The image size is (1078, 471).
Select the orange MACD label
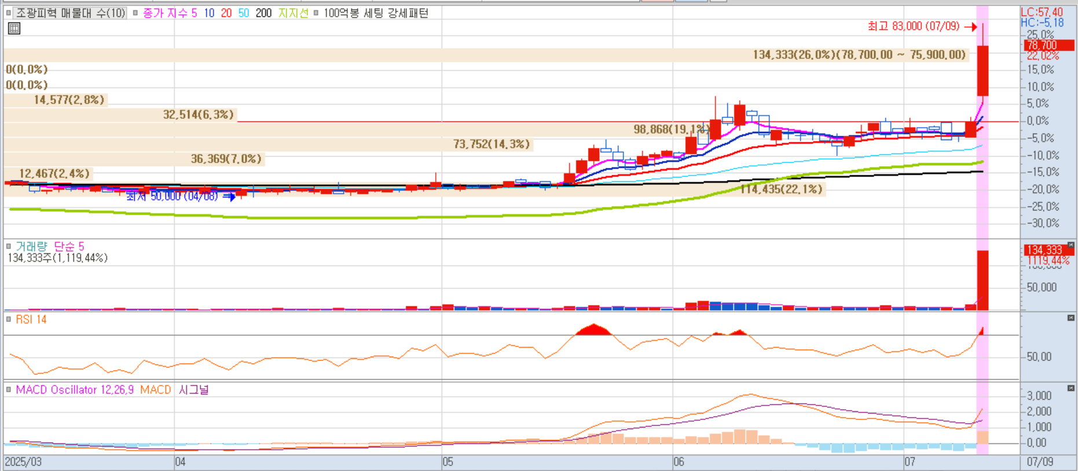[155, 389]
